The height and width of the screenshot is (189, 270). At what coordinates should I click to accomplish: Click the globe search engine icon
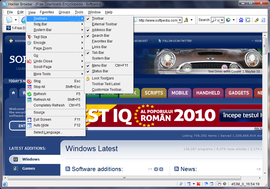[x=228, y=20]
